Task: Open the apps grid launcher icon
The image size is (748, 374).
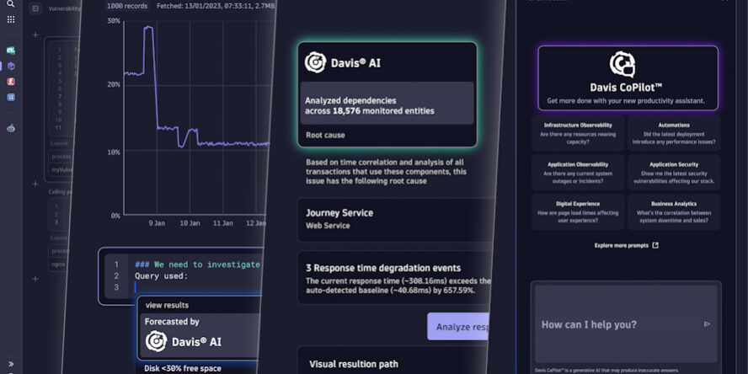Action: (x=10, y=19)
